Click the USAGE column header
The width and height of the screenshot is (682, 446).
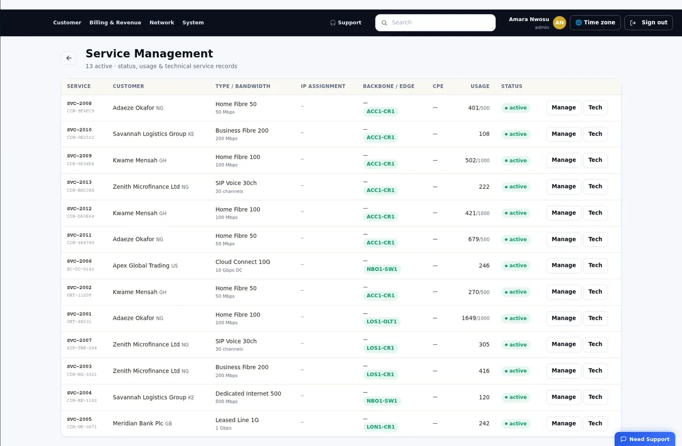tap(480, 86)
